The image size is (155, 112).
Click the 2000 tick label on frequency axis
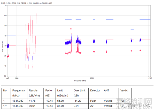tap(91, 78)
